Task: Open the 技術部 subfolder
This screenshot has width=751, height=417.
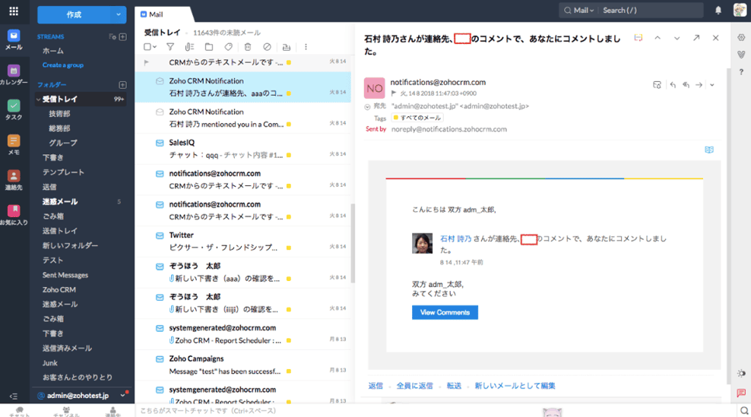Action: pos(59,114)
